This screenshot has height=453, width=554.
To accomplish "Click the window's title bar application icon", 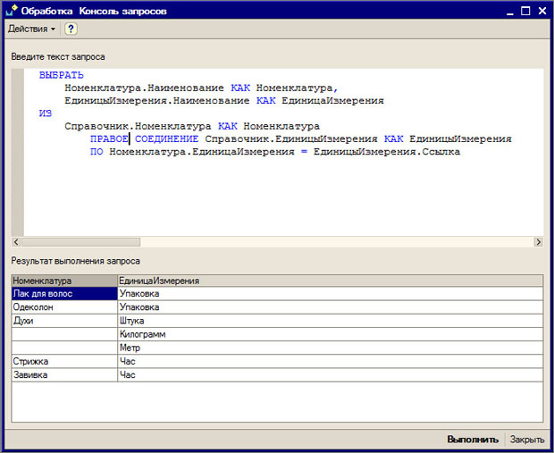I will tap(12, 11).
